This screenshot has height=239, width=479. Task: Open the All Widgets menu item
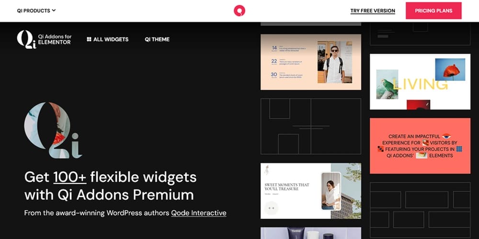pyautogui.click(x=107, y=39)
